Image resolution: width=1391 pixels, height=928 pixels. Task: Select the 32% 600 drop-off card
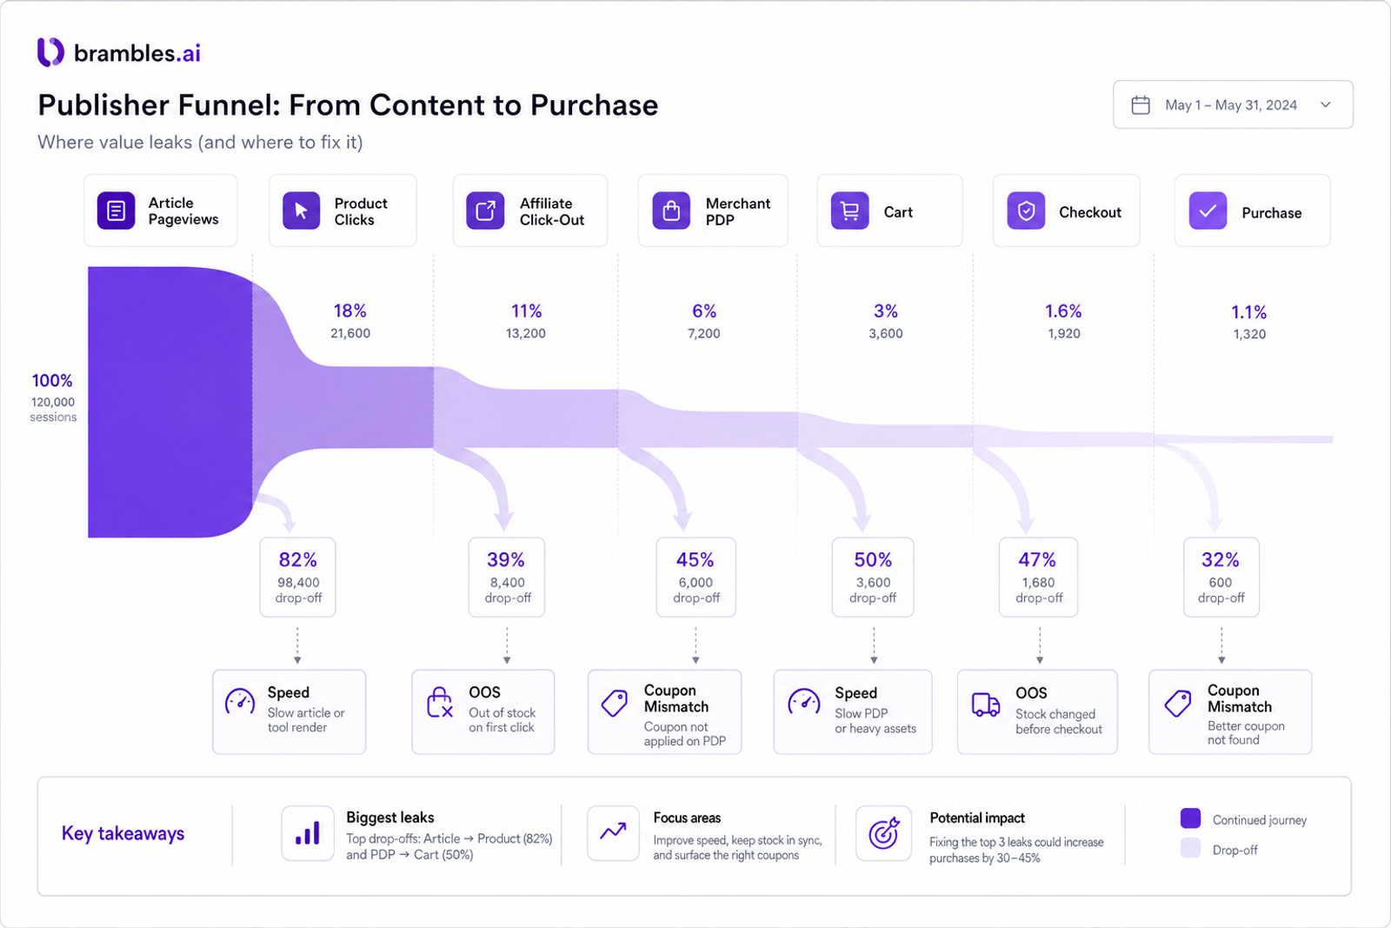click(1221, 577)
